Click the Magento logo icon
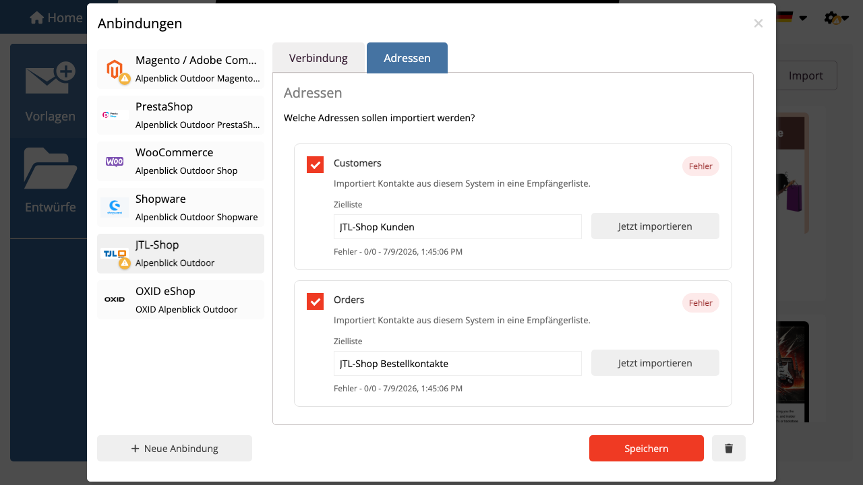The image size is (863, 485). [x=115, y=69]
